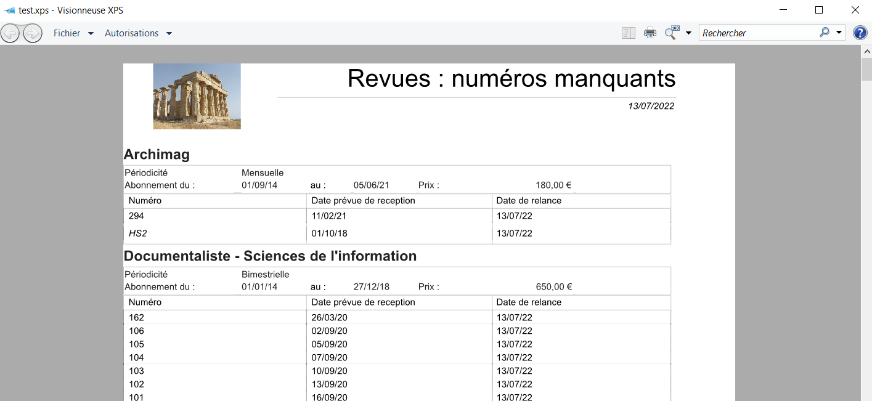The width and height of the screenshot is (872, 401).
Task: Click the zoom magnifier 100% icon
Action: (x=671, y=33)
